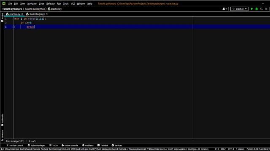Click line number 2 in the gutter
This screenshot has height=151, width=270.
[6, 23]
